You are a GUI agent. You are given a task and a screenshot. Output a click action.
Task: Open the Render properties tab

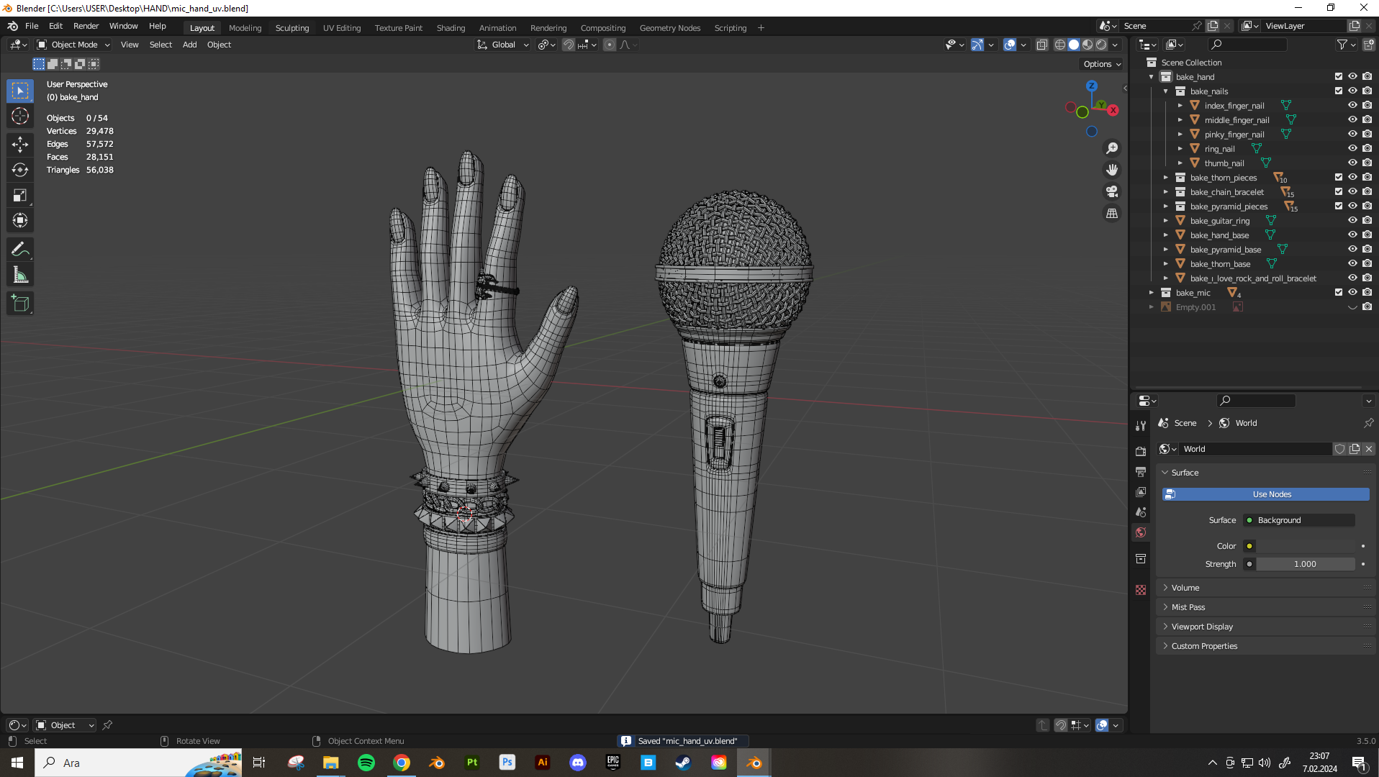(x=1141, y=451)
